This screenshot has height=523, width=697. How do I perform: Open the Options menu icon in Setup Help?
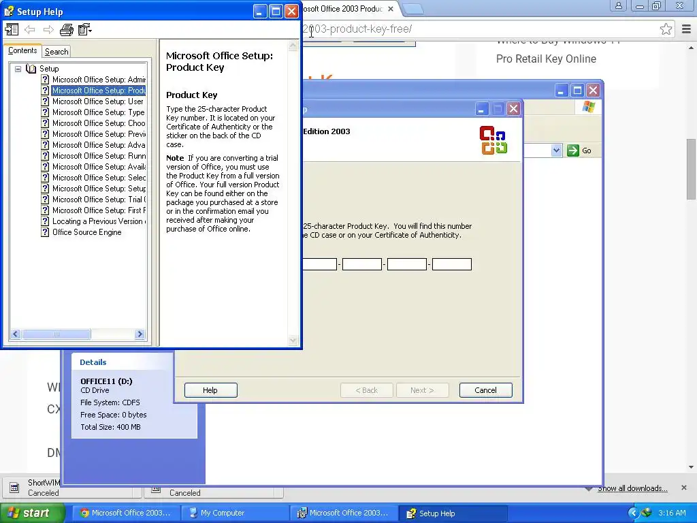coord(84,30)
